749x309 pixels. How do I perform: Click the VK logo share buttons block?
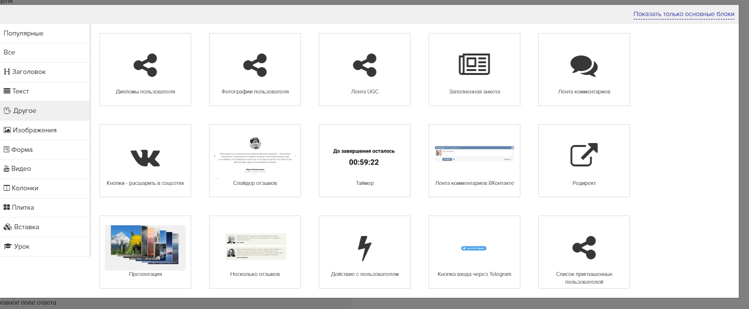[x=145, y=157]
